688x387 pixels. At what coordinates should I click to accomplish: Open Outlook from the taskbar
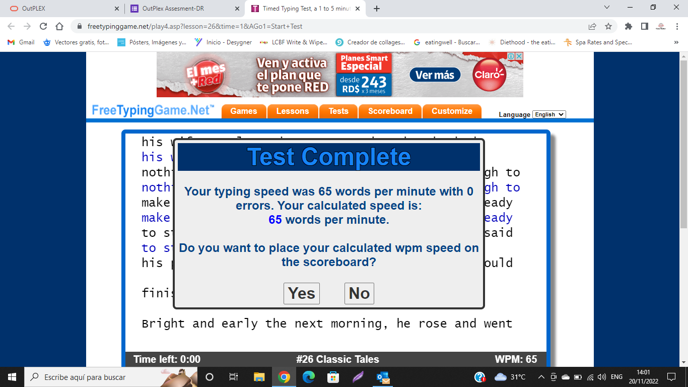[383, 377]
